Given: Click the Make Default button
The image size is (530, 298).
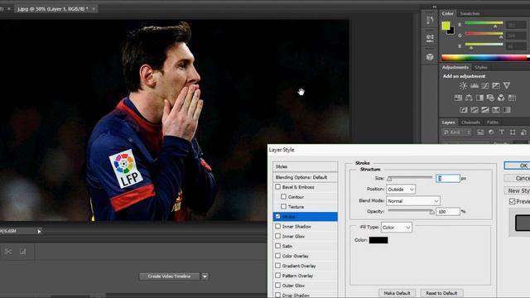Looking at the screenshot, I should pos(397,293).
